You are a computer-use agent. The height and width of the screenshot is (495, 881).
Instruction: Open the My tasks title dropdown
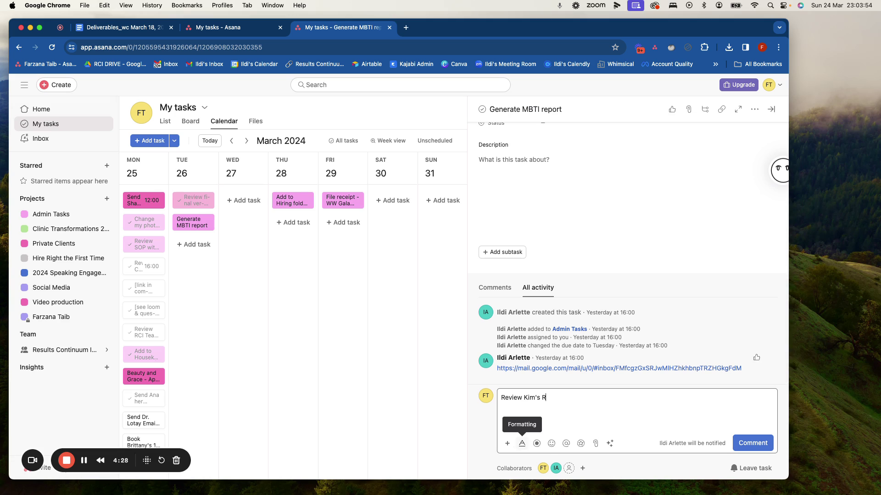[205, 107]
